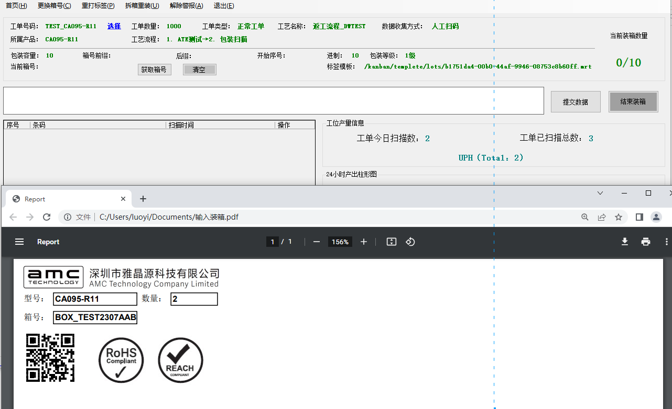This screenshot has width=672, height=409.
Task: Zoom out the PDF with minus icon
Action: [317, 242]
